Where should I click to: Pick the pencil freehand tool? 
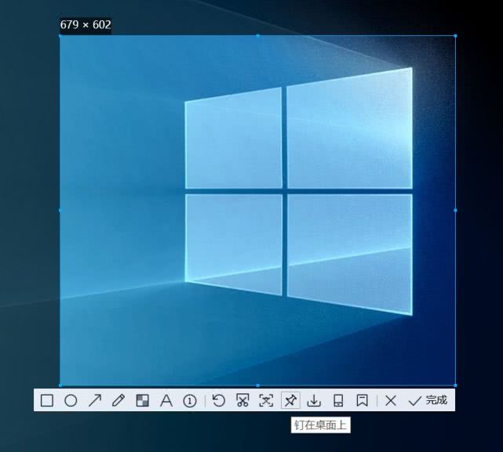(x=118, y=400)
